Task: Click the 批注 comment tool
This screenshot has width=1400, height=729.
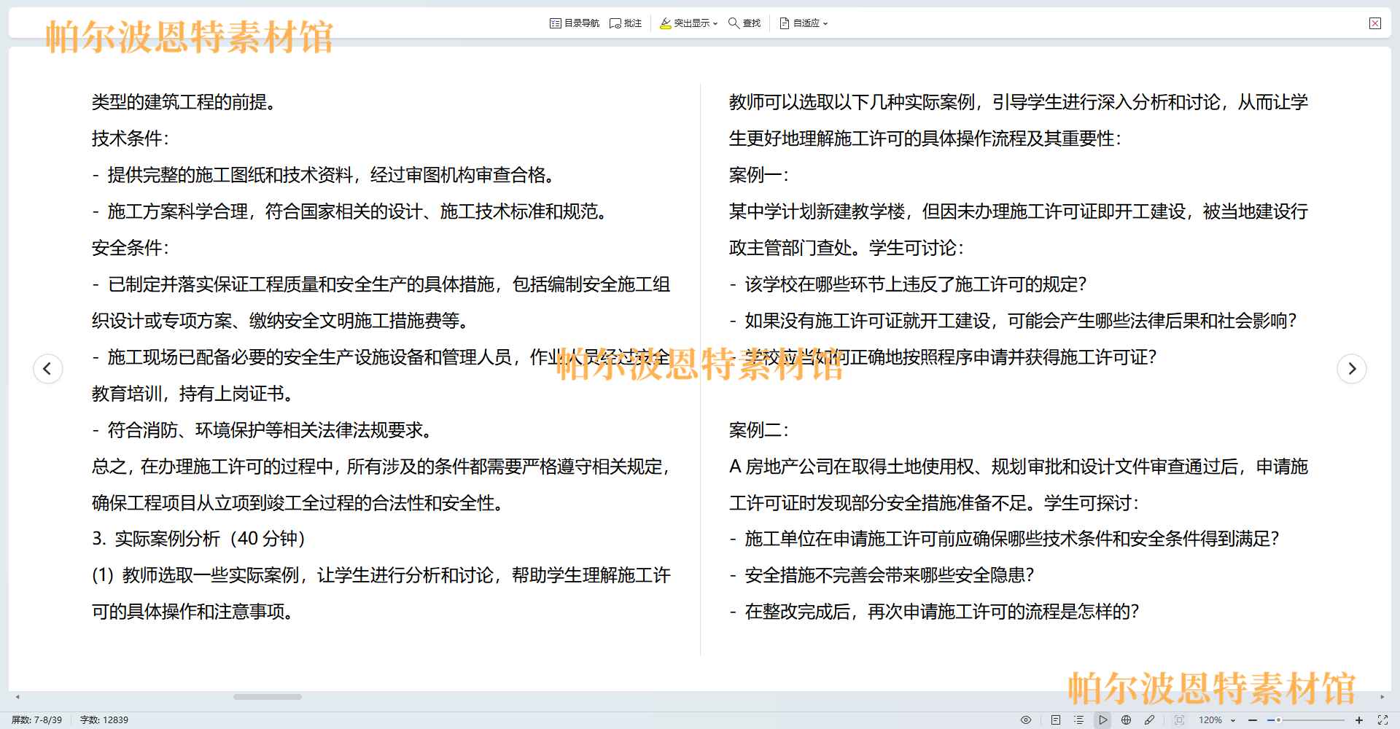Action: pyautogui.click(x=626, y=23)
